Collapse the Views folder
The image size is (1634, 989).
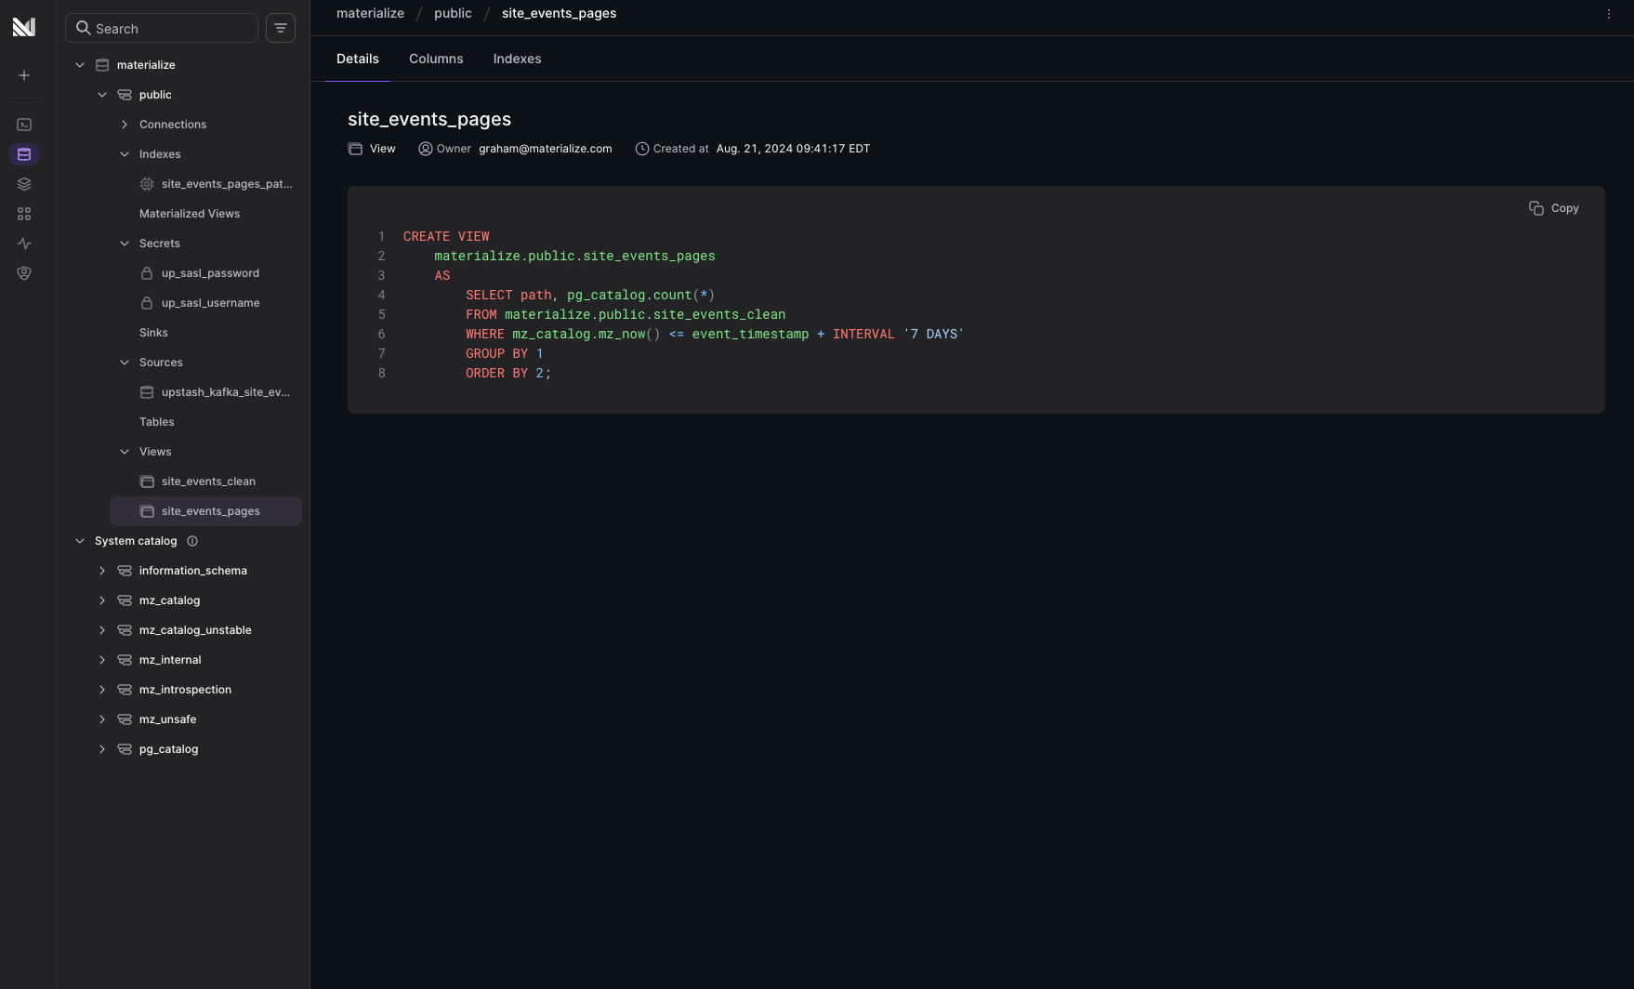(x=125, y=452)
